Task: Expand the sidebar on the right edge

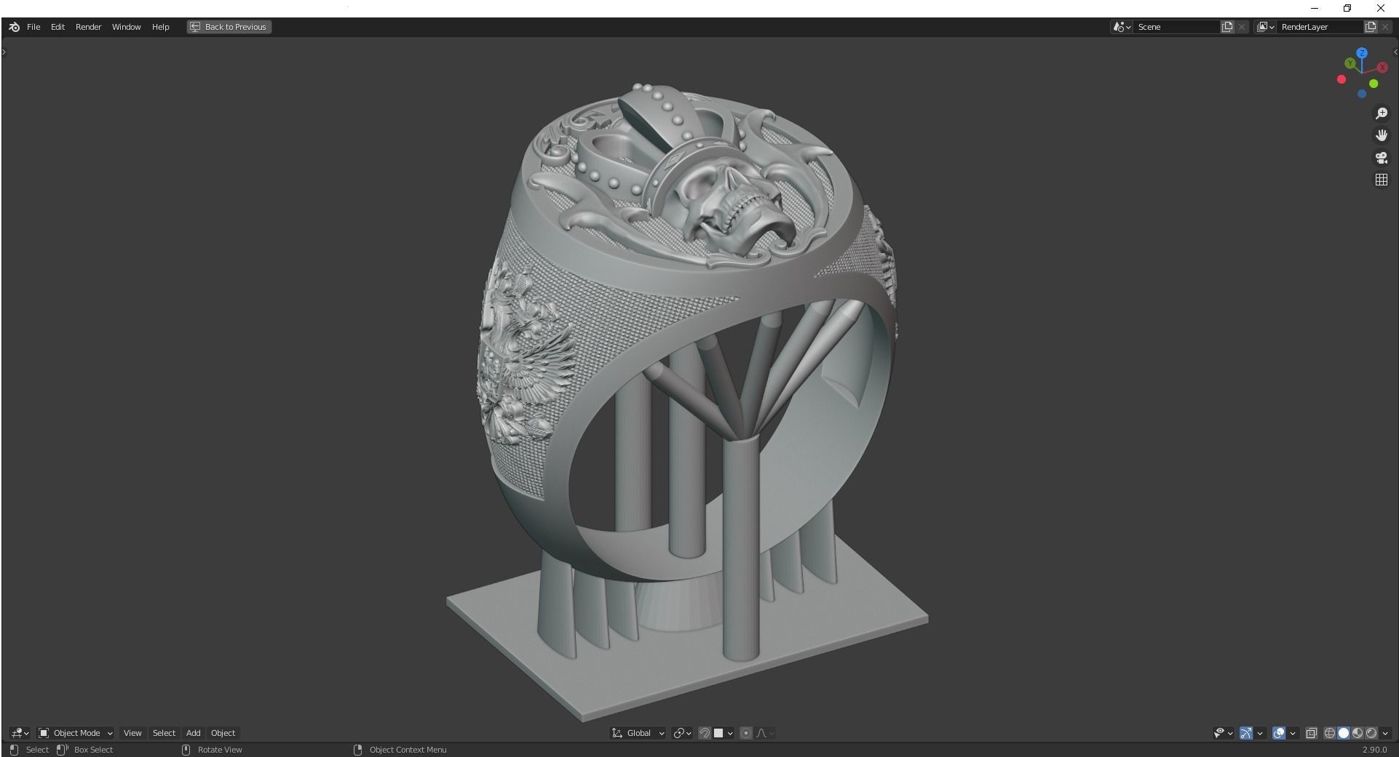Action: [1395, 52]
